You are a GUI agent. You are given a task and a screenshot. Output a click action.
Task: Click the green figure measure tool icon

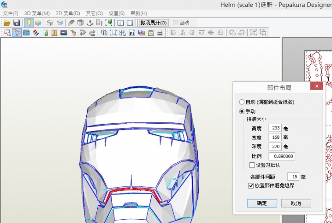click(x=45, y=33)
